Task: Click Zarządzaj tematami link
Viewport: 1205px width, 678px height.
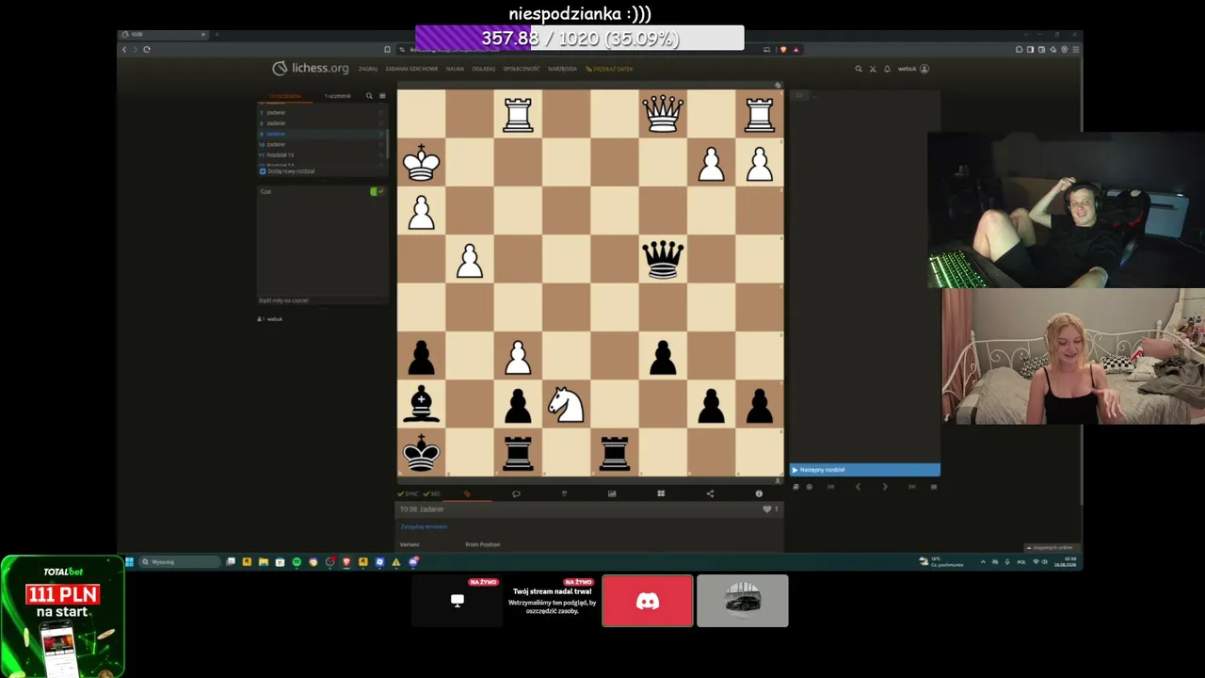Action: click(x=424, y=526)
